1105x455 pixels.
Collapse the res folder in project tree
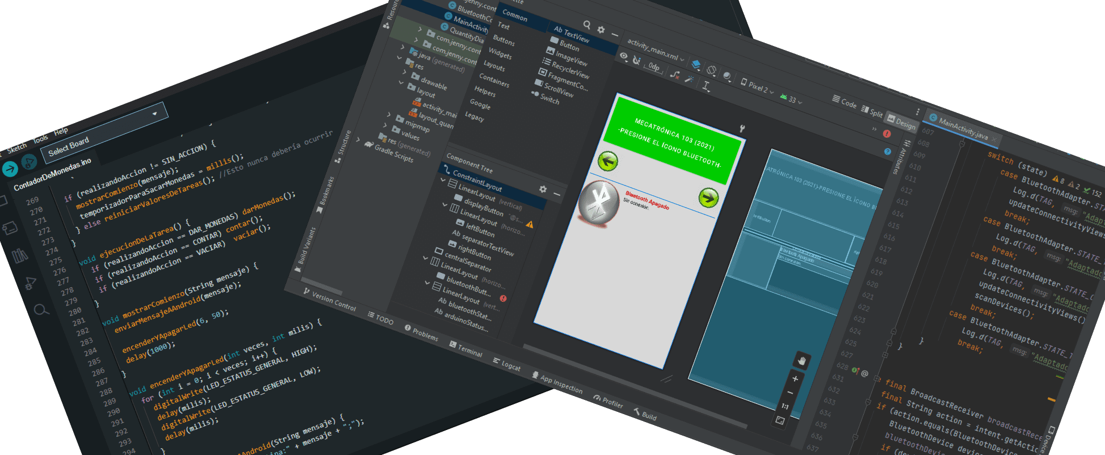tap(400, 57)
